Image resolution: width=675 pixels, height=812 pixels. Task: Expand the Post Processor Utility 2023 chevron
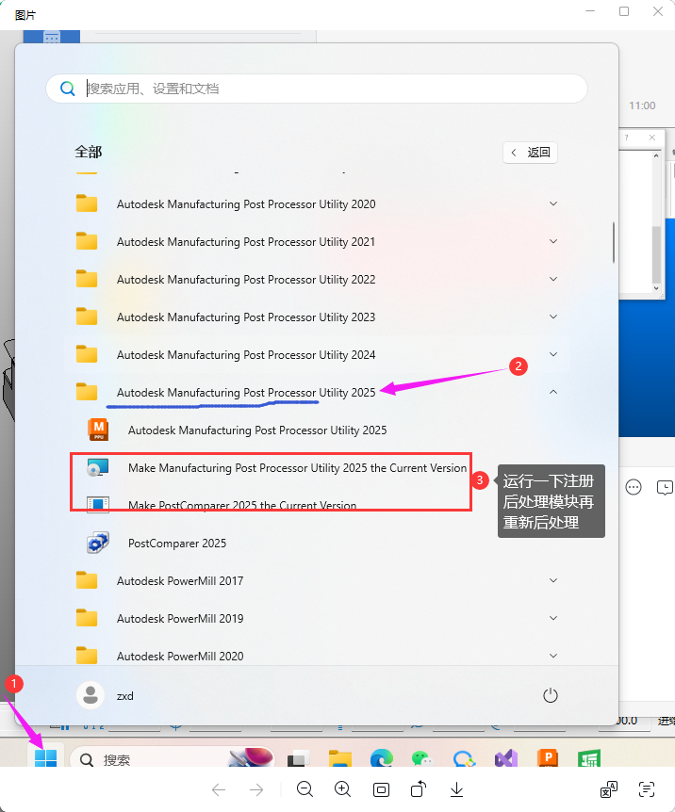(553, 317)
